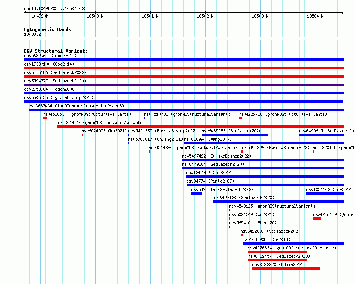
Task: Open nsv5707817 (Chuang2021) label
Action: pyautogui.click(x=156, y=139)
